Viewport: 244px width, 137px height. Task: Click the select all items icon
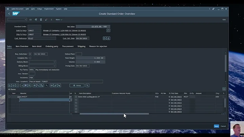tap(22, 85)
